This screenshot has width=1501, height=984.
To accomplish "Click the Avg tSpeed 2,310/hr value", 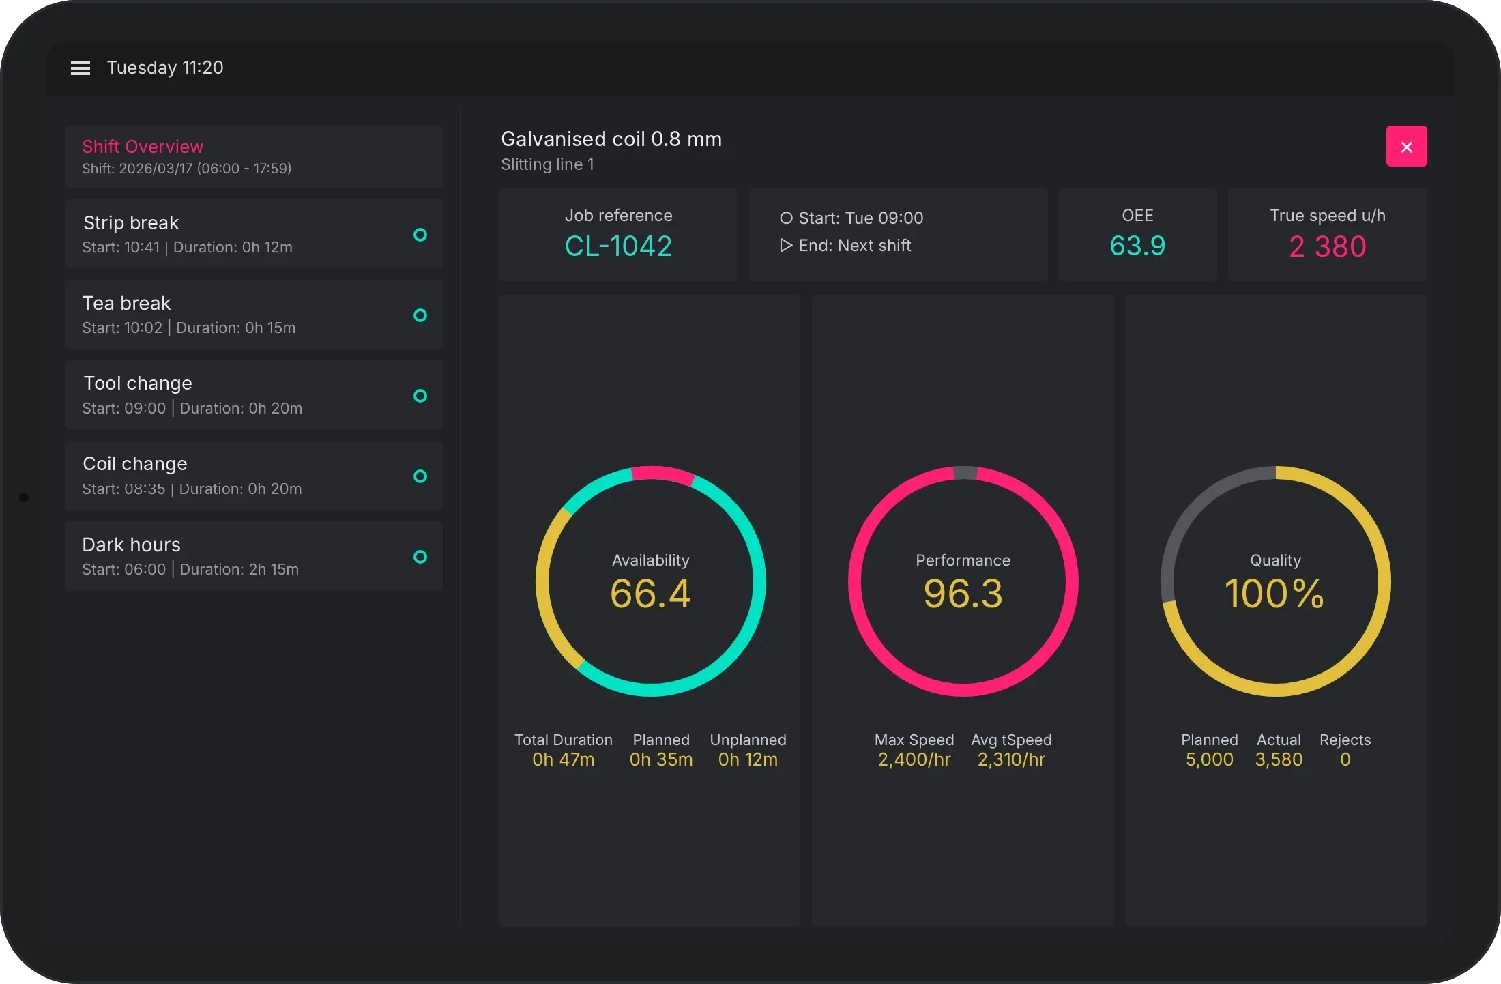I will click(1011, 760).
